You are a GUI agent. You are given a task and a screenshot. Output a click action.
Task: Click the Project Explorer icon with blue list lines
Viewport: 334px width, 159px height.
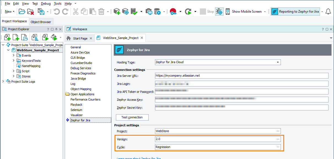(x=35, y=37)
